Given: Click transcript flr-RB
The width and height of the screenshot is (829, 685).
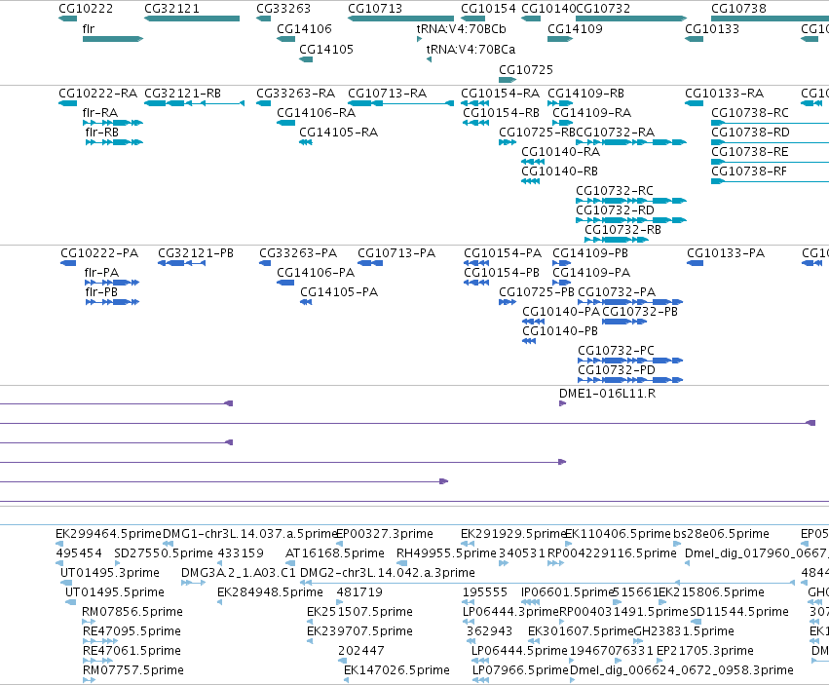Looking at the screenshot, I should coord(102,133).
